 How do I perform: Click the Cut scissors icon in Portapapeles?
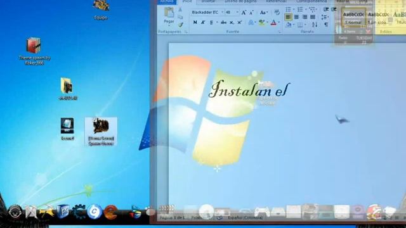180,9
